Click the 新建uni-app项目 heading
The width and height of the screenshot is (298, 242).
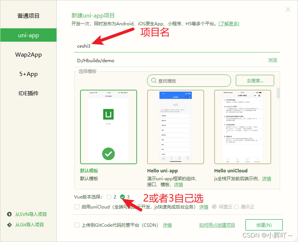pos(93,16)
